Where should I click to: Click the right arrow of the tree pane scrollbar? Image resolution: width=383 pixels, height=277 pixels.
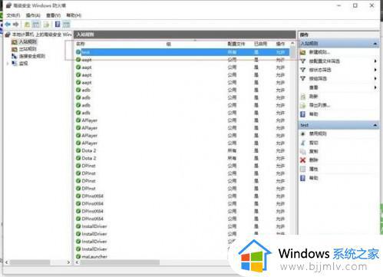tap(68, 262)
